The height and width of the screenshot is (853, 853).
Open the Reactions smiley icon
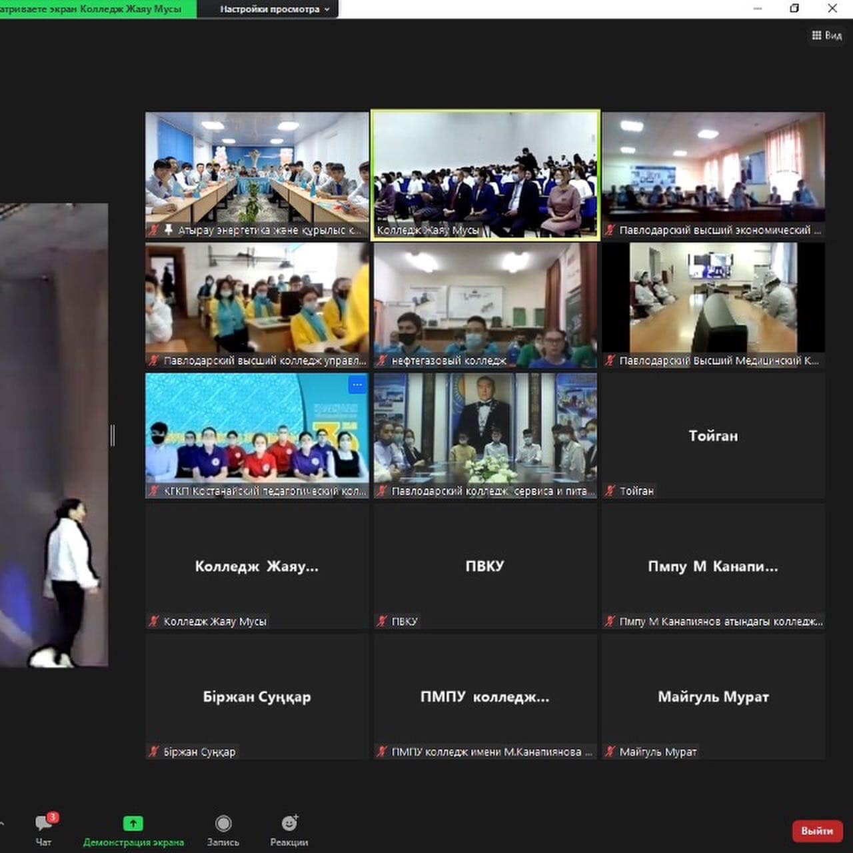tap(289, 824)
